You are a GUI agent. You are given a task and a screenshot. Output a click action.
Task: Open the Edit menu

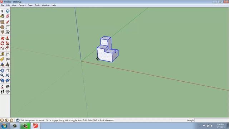tap(8, 5)
